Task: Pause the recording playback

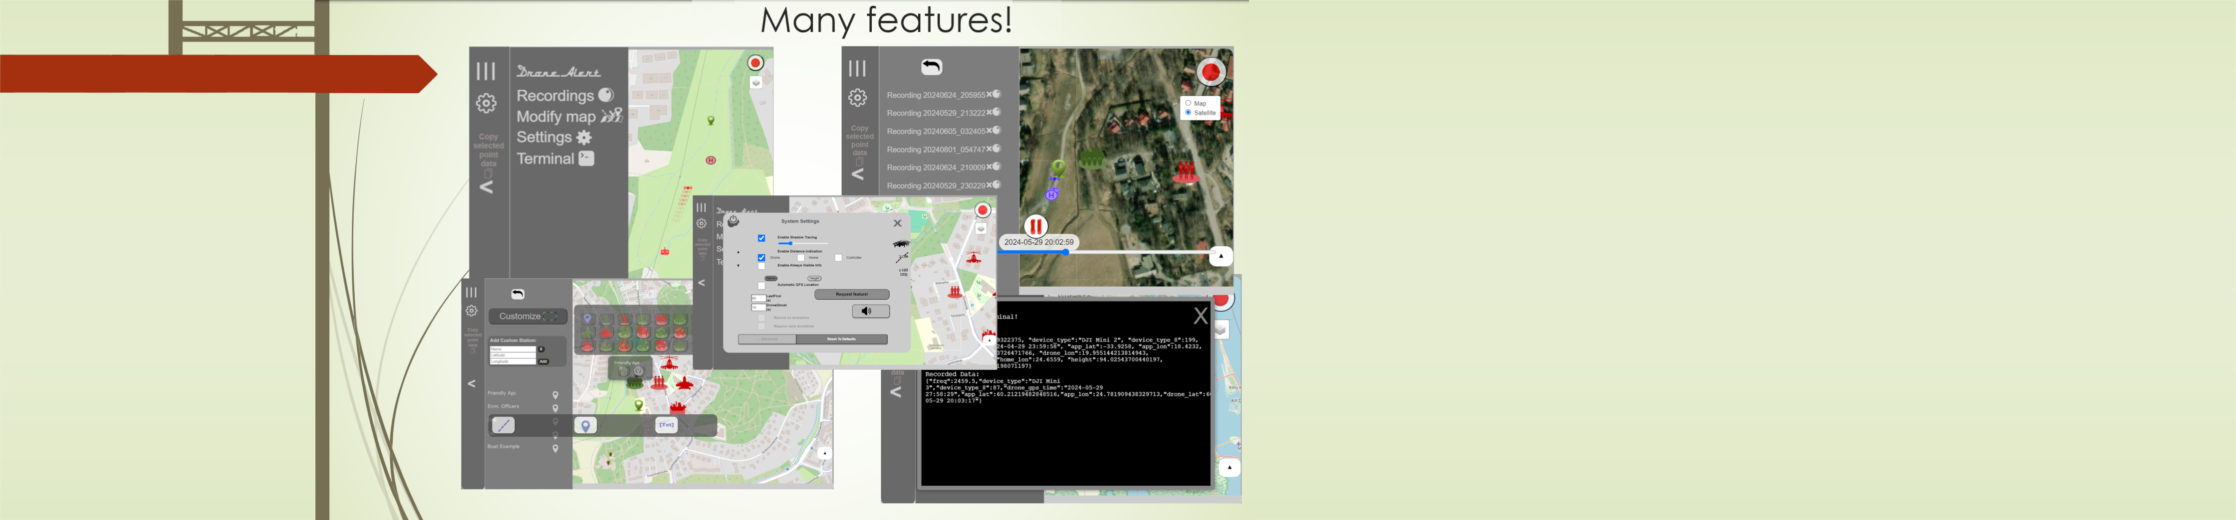Action: 1035,226
